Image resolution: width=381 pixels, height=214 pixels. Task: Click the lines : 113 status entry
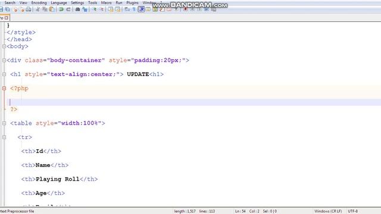207,212
